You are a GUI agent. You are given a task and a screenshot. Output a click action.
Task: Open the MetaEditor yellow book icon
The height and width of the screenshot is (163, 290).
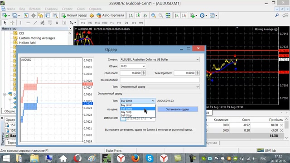[x=92, y=15]
